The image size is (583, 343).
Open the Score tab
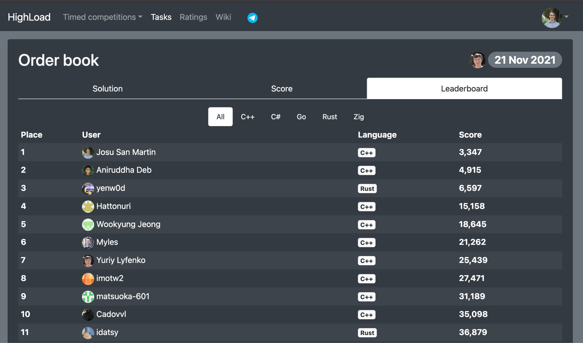click(282, 89)
